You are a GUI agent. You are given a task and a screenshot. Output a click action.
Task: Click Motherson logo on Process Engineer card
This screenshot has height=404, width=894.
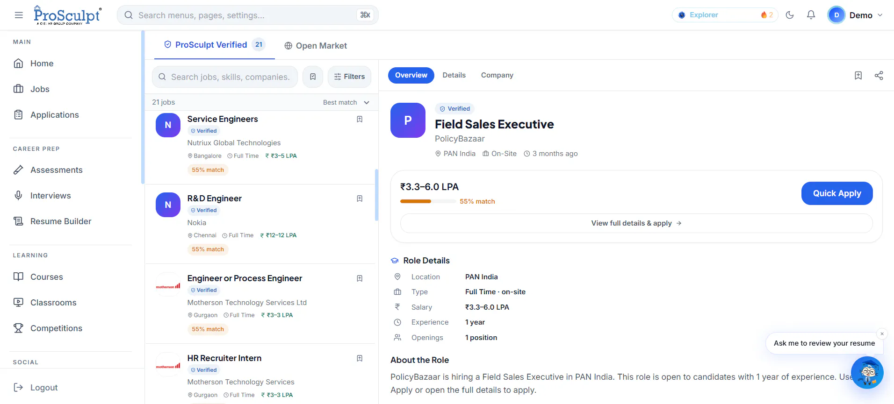168,285
